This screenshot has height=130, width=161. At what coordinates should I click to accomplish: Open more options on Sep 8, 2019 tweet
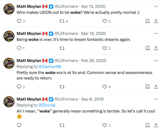[156, 99]
